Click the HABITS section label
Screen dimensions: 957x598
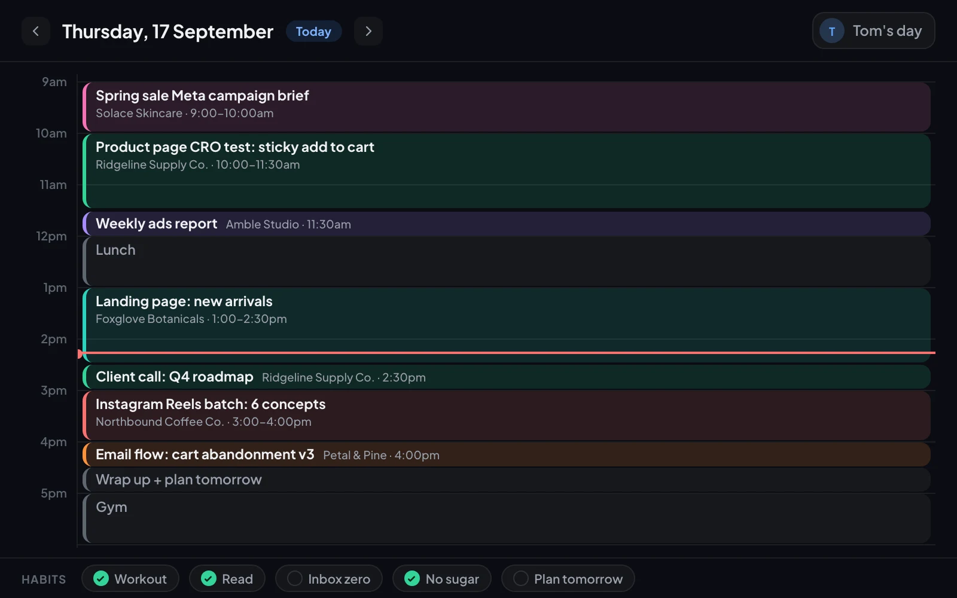click(x=44, y=579)
